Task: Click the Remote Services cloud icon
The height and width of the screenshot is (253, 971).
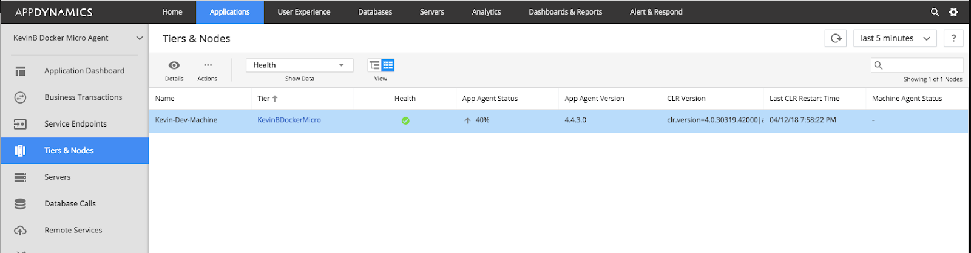Action: (20, 231)
